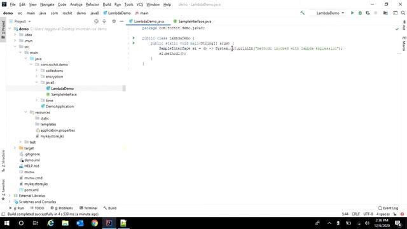Expand the encryption package
Image resolution: width=407 pixels, height=229 pixels.
[x=37, y=76]
